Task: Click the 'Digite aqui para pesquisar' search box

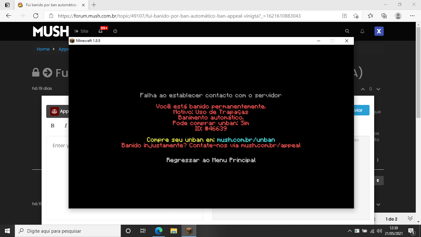Action: click(68, 231)
